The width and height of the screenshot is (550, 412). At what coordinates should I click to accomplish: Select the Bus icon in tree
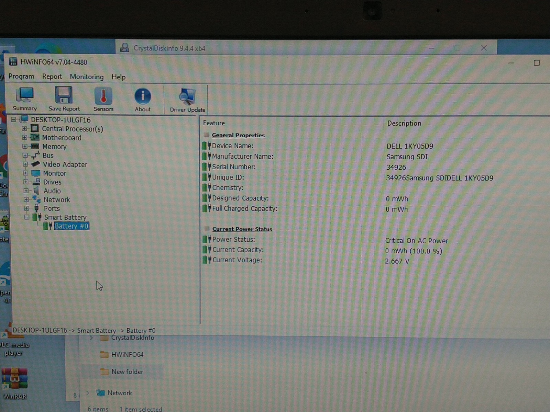click(x=35, y=155)
